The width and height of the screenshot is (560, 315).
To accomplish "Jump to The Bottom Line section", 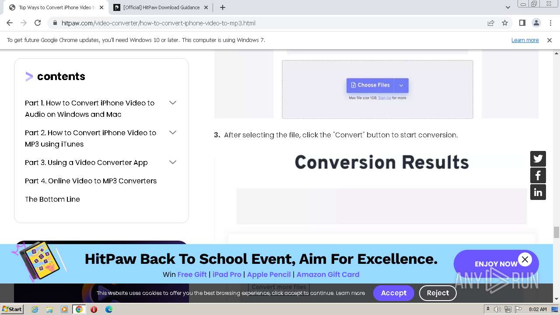I will 52,199.
